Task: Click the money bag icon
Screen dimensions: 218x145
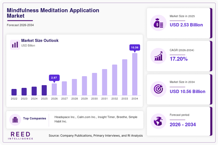Action: (158, 23)
